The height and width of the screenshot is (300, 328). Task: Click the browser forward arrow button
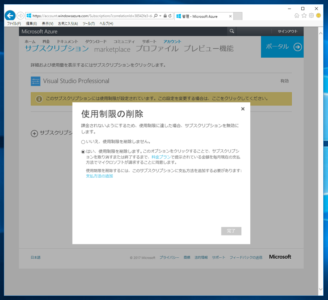point(20,15)
